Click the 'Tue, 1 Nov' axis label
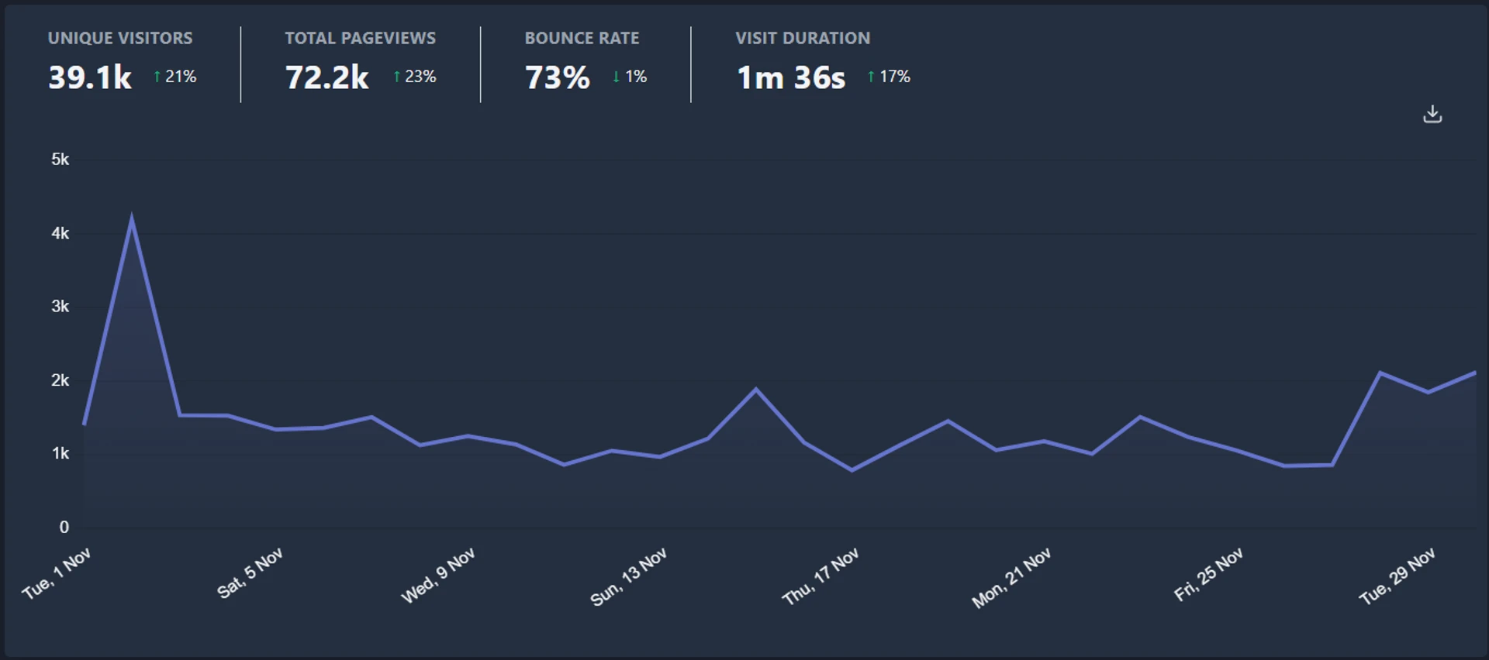Image resolution: width=1489 pixels, height=660 pixels. pos(57,573)
